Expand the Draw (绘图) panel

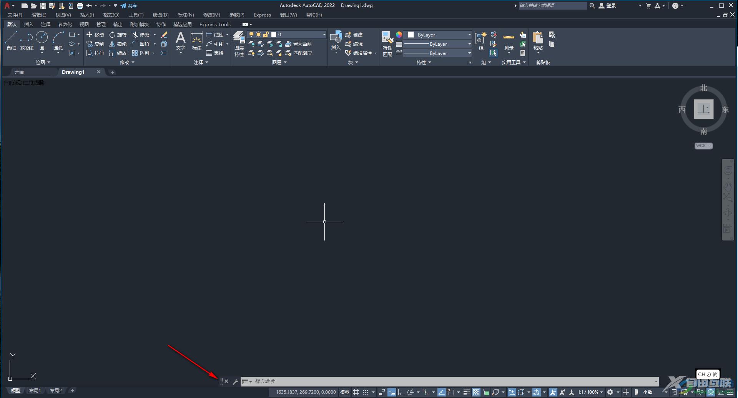tap(43, 62)
